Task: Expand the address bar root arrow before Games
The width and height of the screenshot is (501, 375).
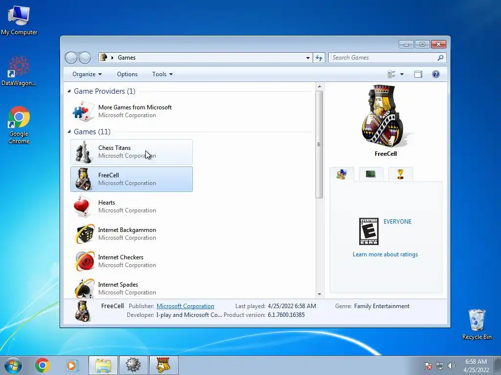Action: tap(113, 58)
